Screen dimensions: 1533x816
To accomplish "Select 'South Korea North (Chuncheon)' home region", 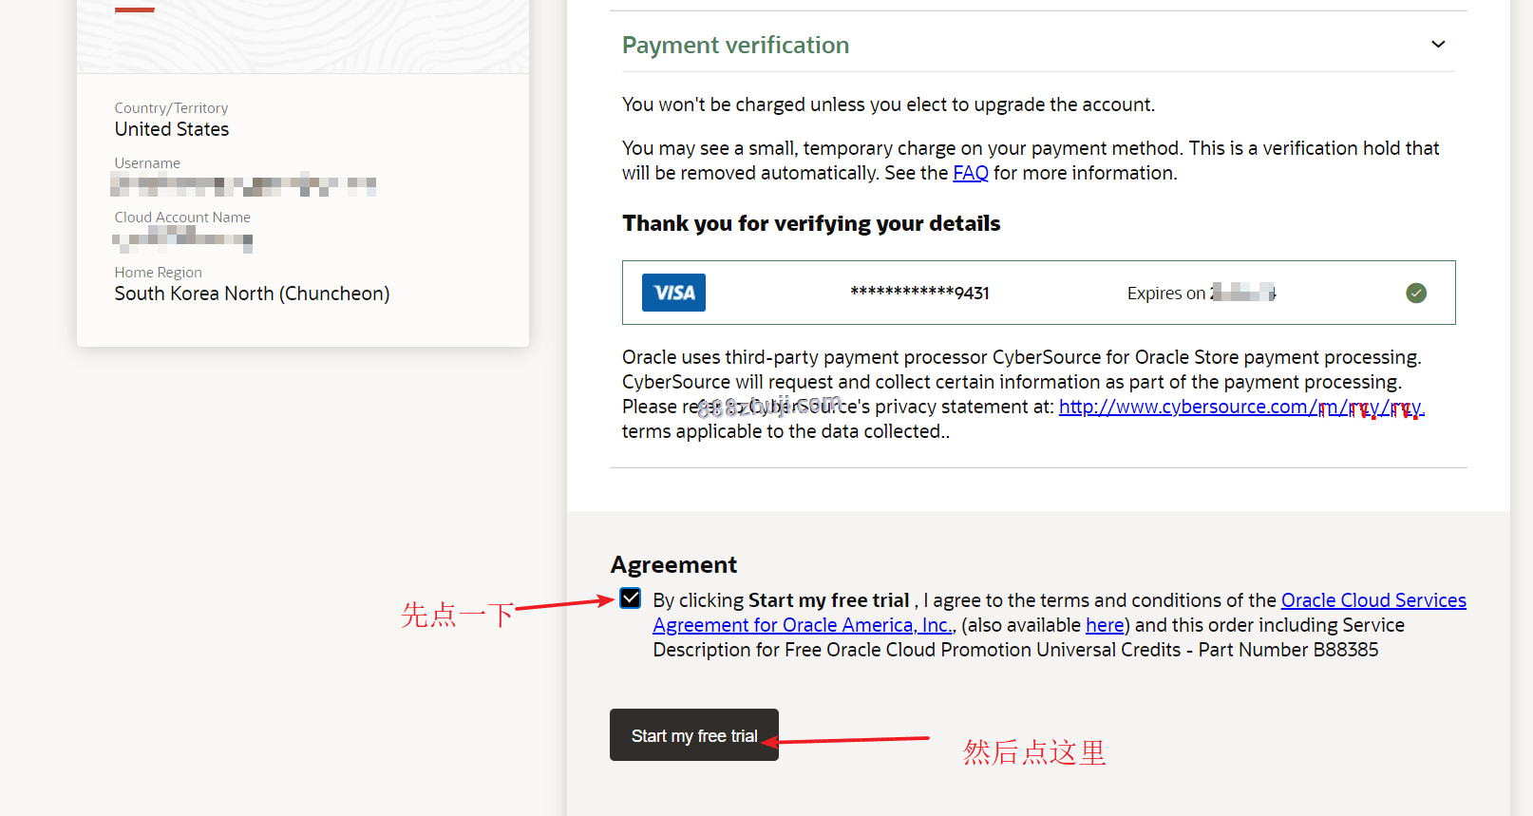I will pyautogui.click(x=252, y=294).
